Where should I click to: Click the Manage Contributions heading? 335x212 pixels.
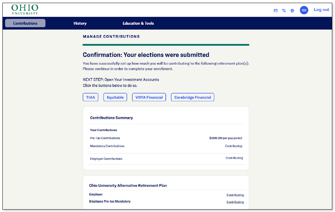click(111, 36)
